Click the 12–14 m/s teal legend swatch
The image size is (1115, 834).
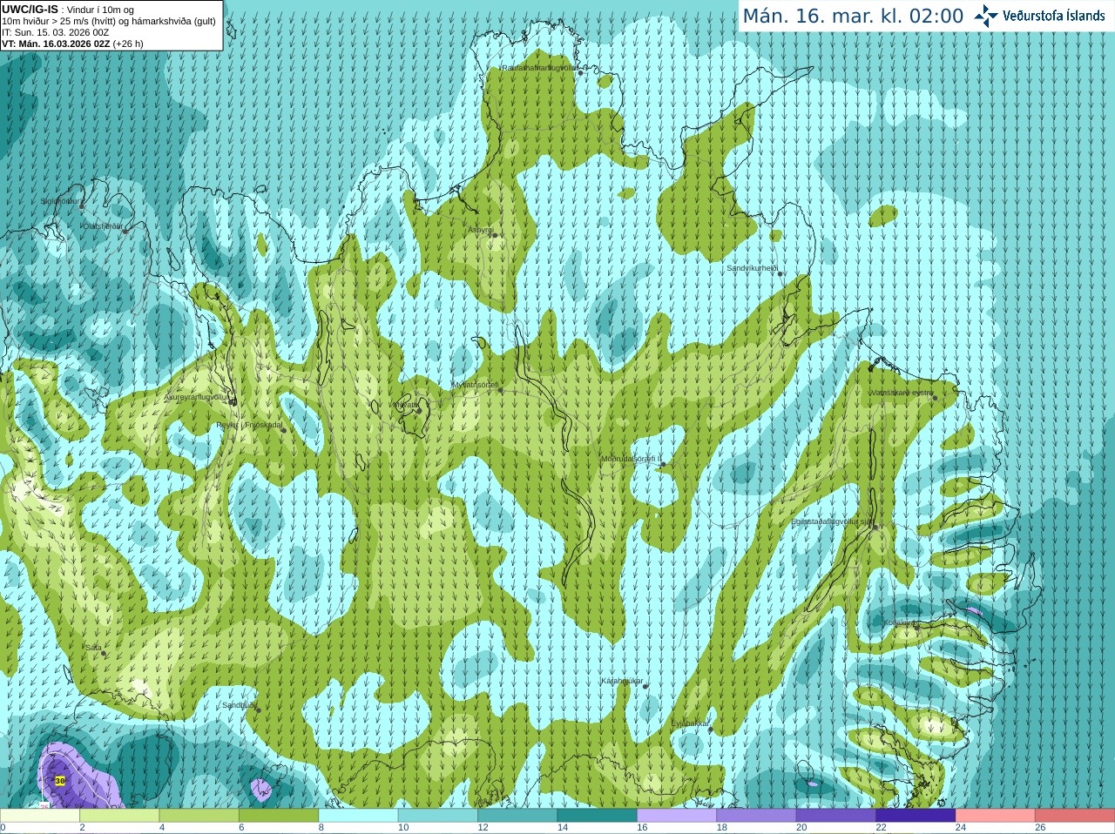tap(517, 816)
